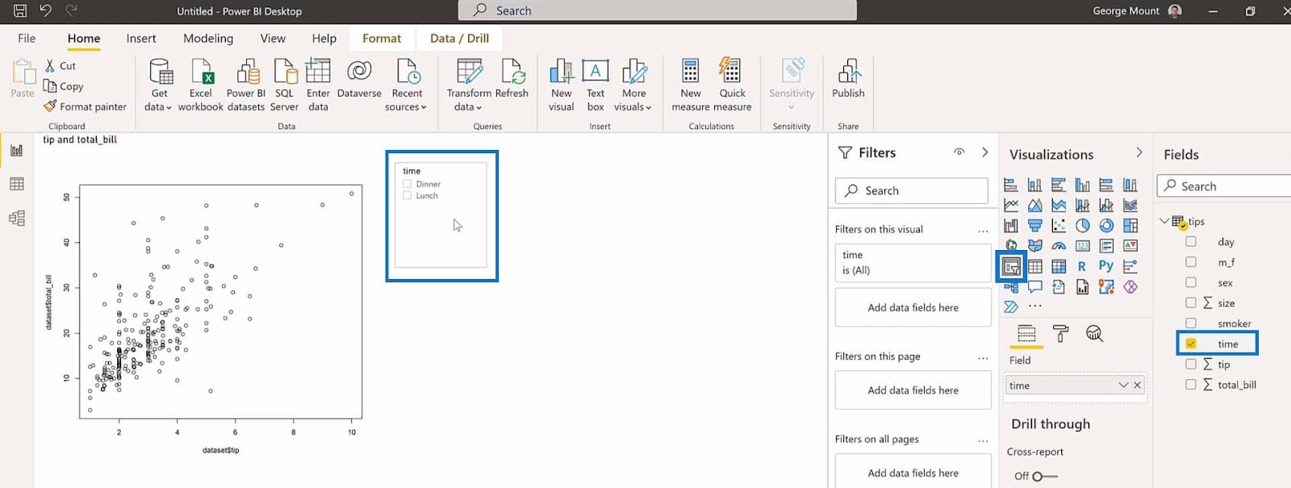The image size is (1291, 488).
Task: Select the card visual
Action: 1083,246
